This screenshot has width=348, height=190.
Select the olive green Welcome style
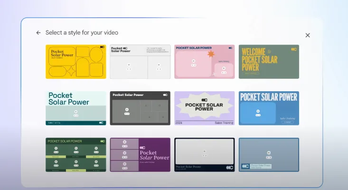point(269,62)
